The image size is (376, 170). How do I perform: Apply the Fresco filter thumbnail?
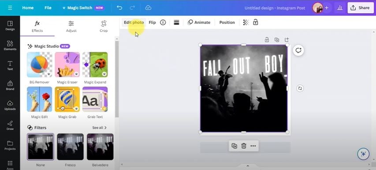point(70,147)
